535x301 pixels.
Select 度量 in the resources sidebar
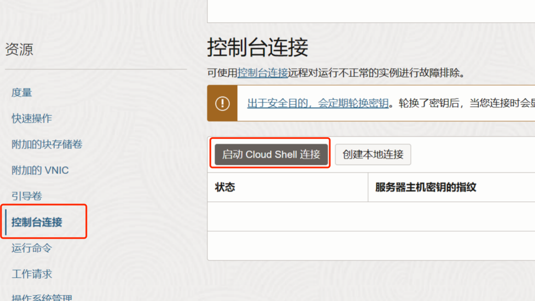coord(22,92)
